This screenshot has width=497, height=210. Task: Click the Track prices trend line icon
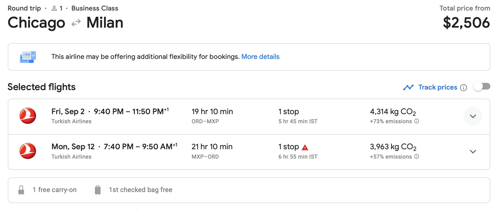click(408, 87)
